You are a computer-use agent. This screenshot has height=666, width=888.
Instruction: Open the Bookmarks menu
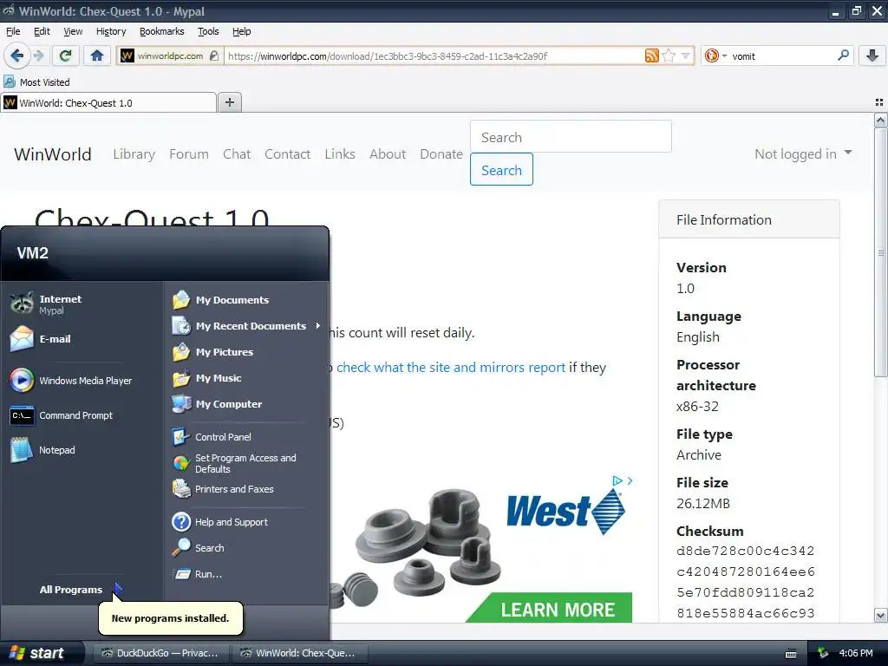point(162,31)
